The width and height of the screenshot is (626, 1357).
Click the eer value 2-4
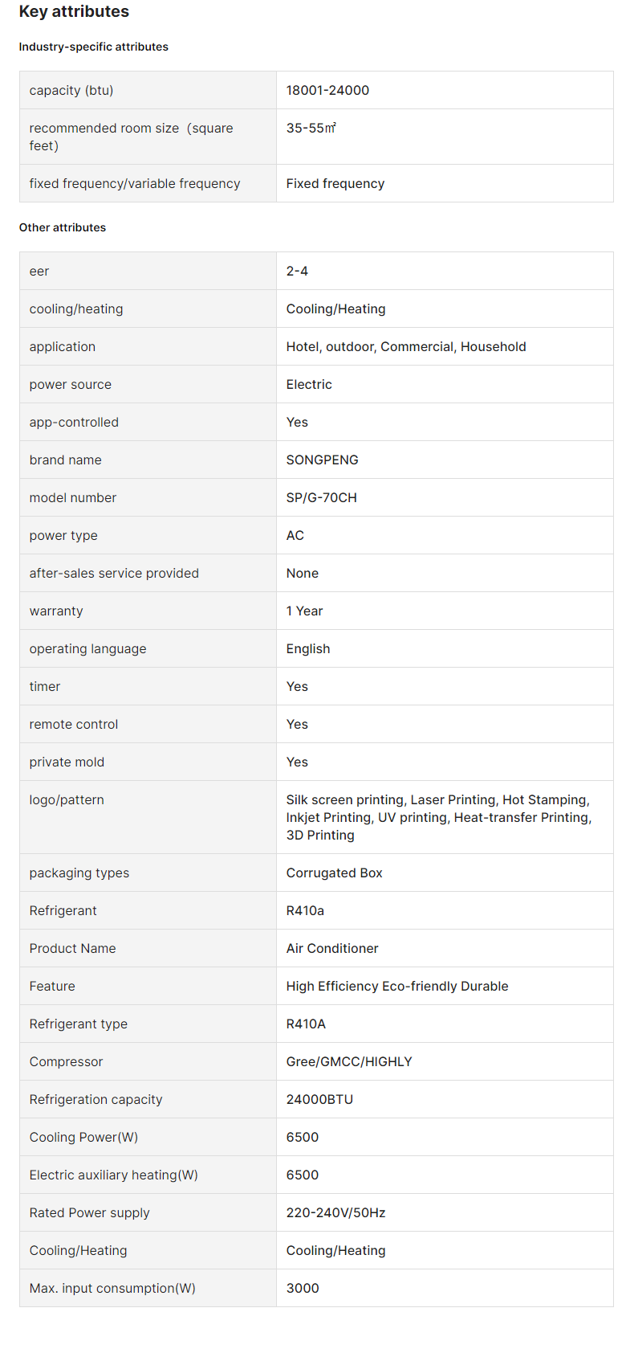click(x=297, y=271)
